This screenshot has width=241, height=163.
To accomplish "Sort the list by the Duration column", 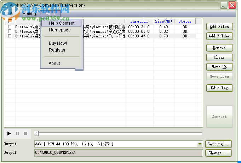I will pos(139,21).
